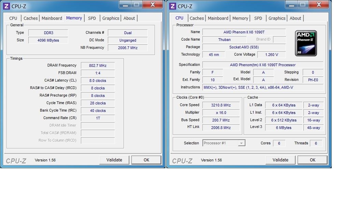
Task: Click the NB Frequency 2006.7 MHz value
Action: (x=128, y=48)
